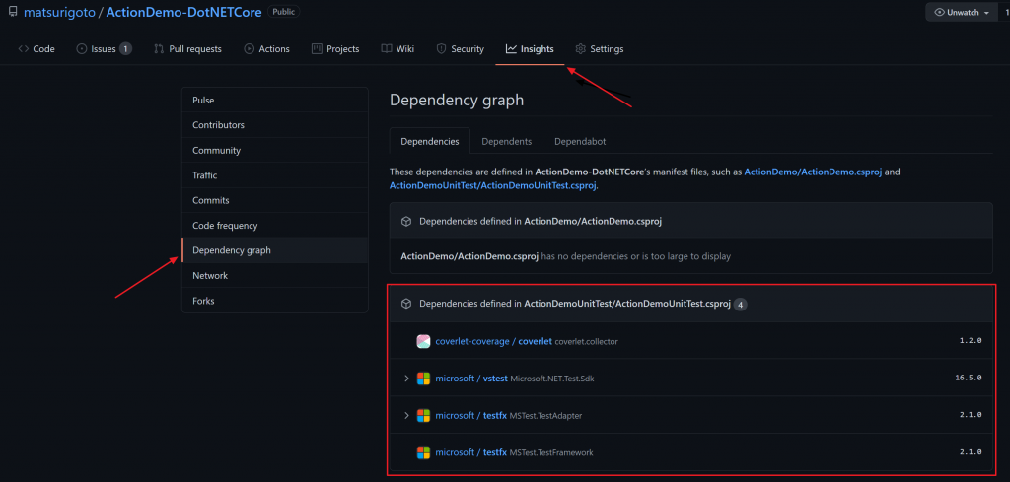Switch to the Actions tab
This screenshot has width=1010, height=482.
pos(266,49)
